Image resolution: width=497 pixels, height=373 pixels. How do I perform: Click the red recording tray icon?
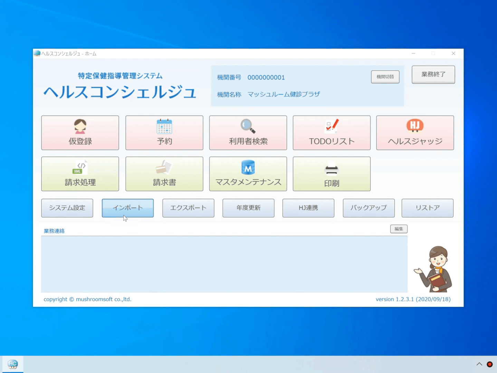tap(489, 364)
